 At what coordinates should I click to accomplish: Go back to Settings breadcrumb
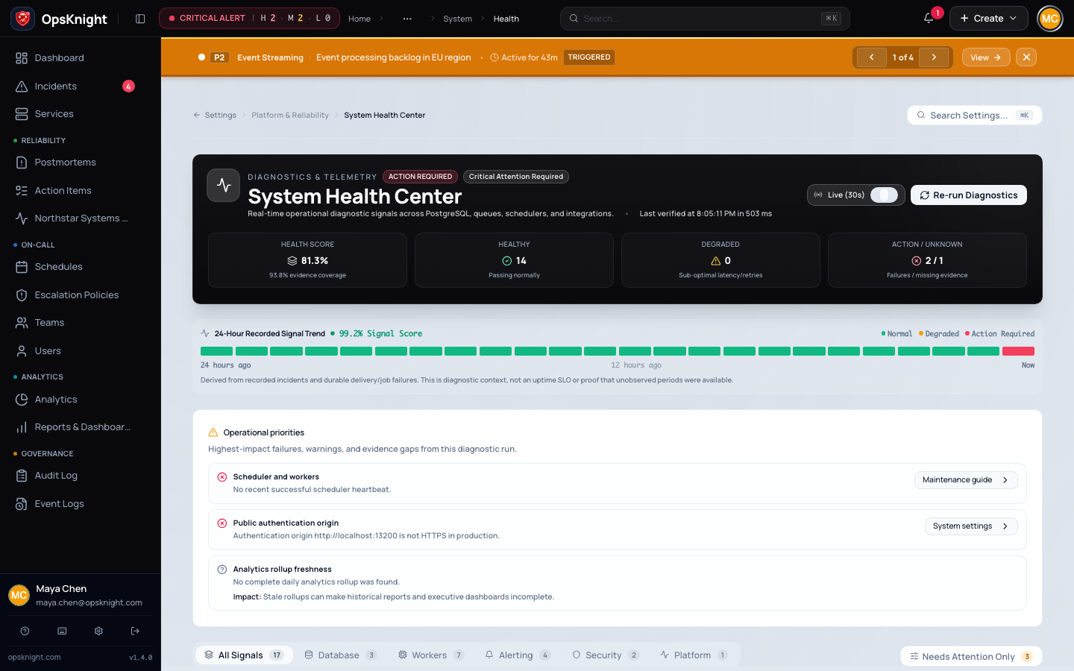215,116
